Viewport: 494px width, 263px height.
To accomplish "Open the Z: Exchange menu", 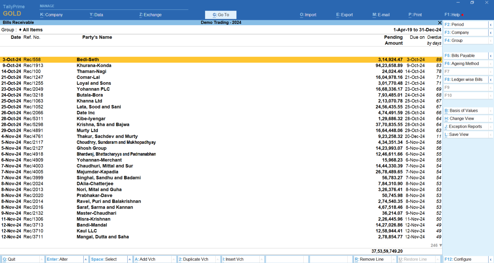I will tap(150, 14).
